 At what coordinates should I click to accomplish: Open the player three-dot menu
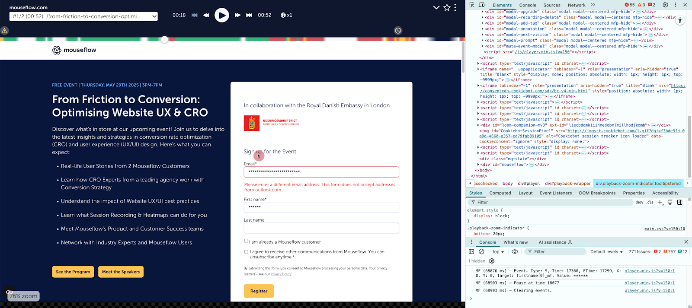455,7
